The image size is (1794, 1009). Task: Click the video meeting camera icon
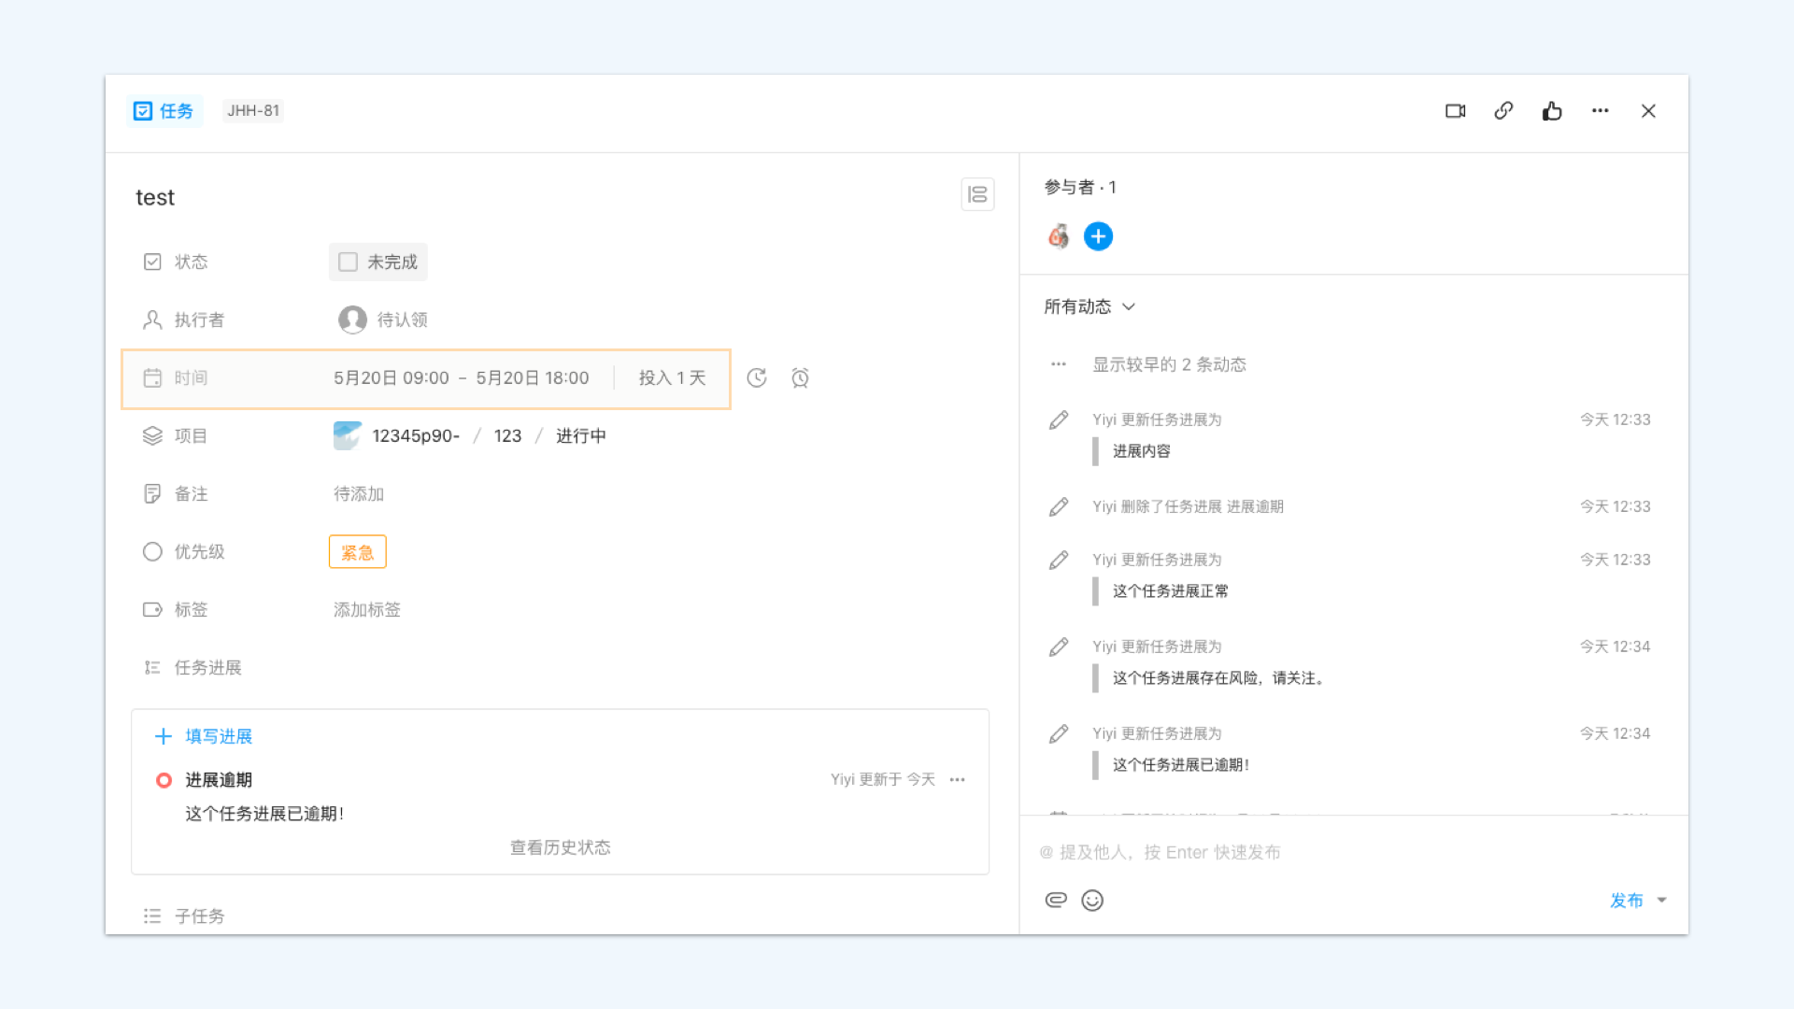1455,111
